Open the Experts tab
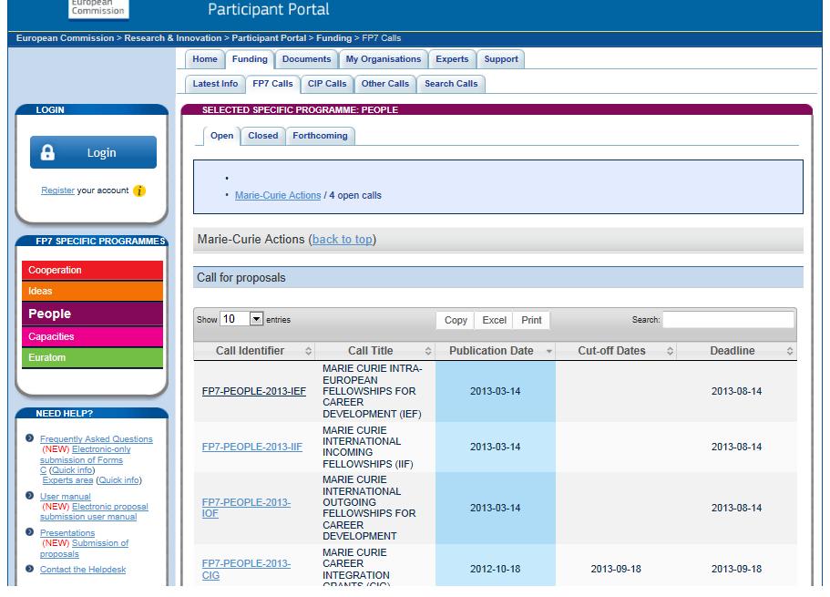The image size is (830, 597). coord(452,59)
